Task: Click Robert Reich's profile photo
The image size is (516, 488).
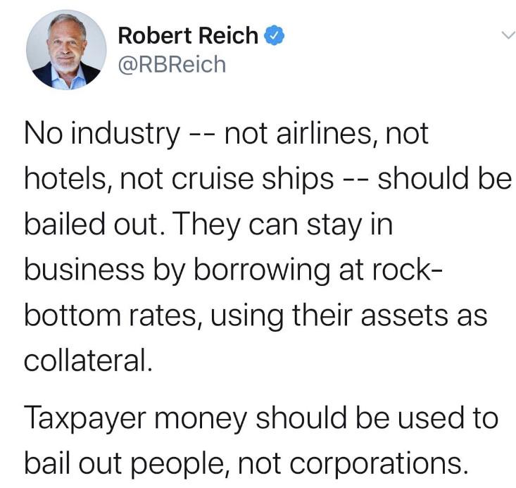Action: 66,50
